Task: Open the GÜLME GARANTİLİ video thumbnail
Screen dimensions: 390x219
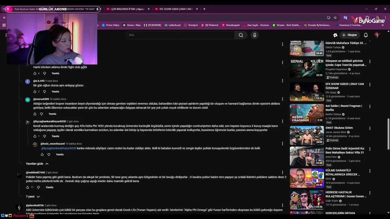Action: pos(307,178)
